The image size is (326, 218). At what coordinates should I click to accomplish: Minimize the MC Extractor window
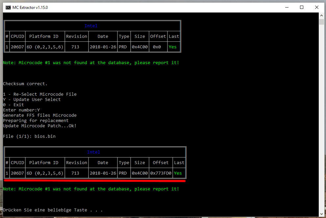[x=287, y=7]
